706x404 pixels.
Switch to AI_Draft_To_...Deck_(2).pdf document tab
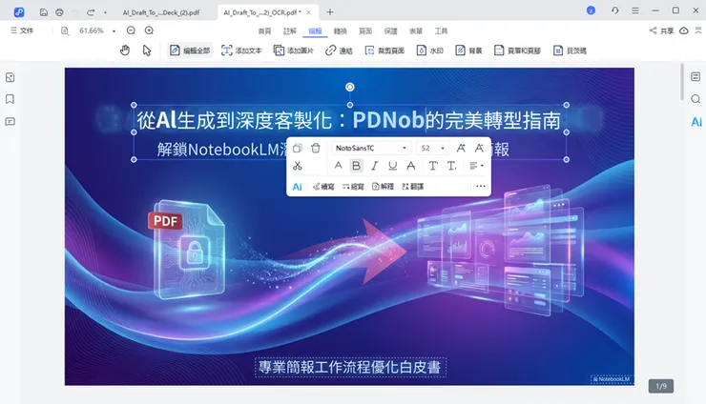click(x=161, y=12)
